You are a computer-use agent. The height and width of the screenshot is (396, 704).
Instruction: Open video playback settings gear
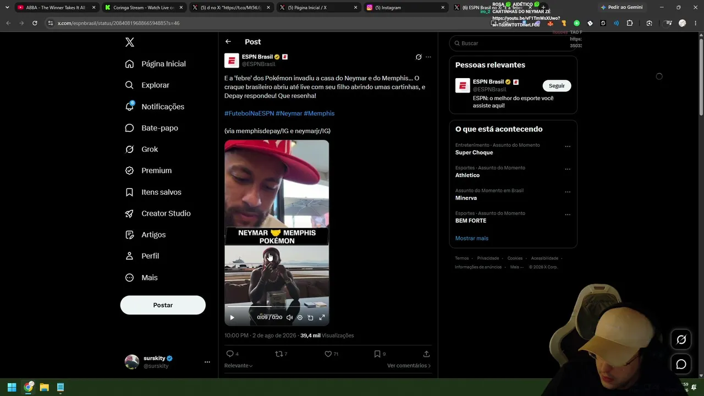300,317
